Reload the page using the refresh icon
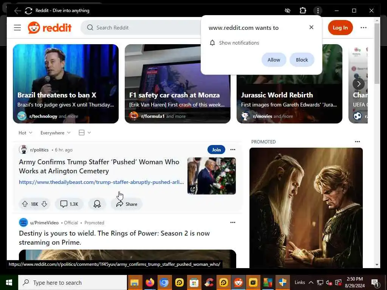Screen dimensions: 387x290 pos(28,11)
